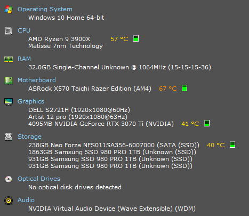
Task: Open the Graphics section heading
Action: pyautogui.click(x=31, y=101)
